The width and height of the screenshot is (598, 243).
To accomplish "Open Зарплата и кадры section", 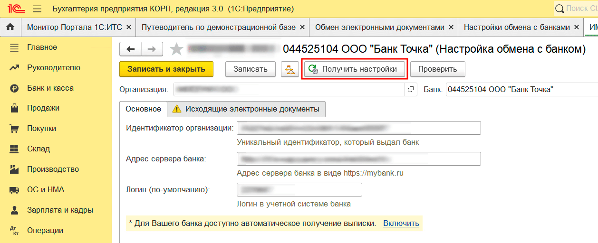I will [x=59, y=210].
